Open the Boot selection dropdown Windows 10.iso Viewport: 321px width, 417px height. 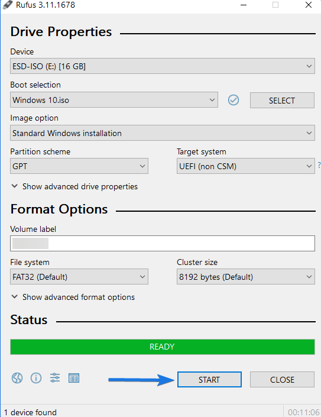click(114, 100)
